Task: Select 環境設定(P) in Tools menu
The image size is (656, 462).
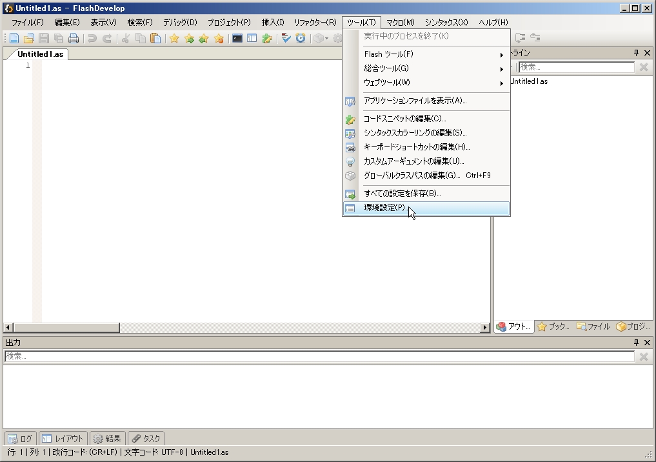Action: 426,208
